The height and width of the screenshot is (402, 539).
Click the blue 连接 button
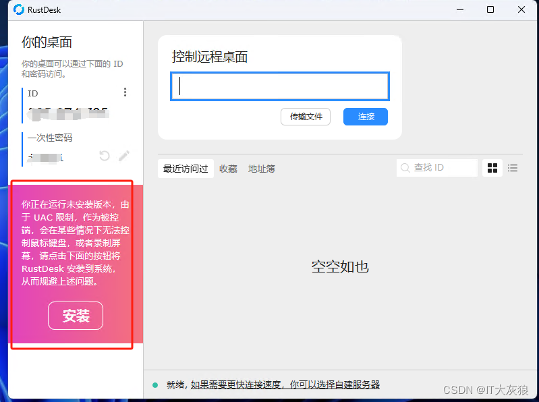point(366,117)
